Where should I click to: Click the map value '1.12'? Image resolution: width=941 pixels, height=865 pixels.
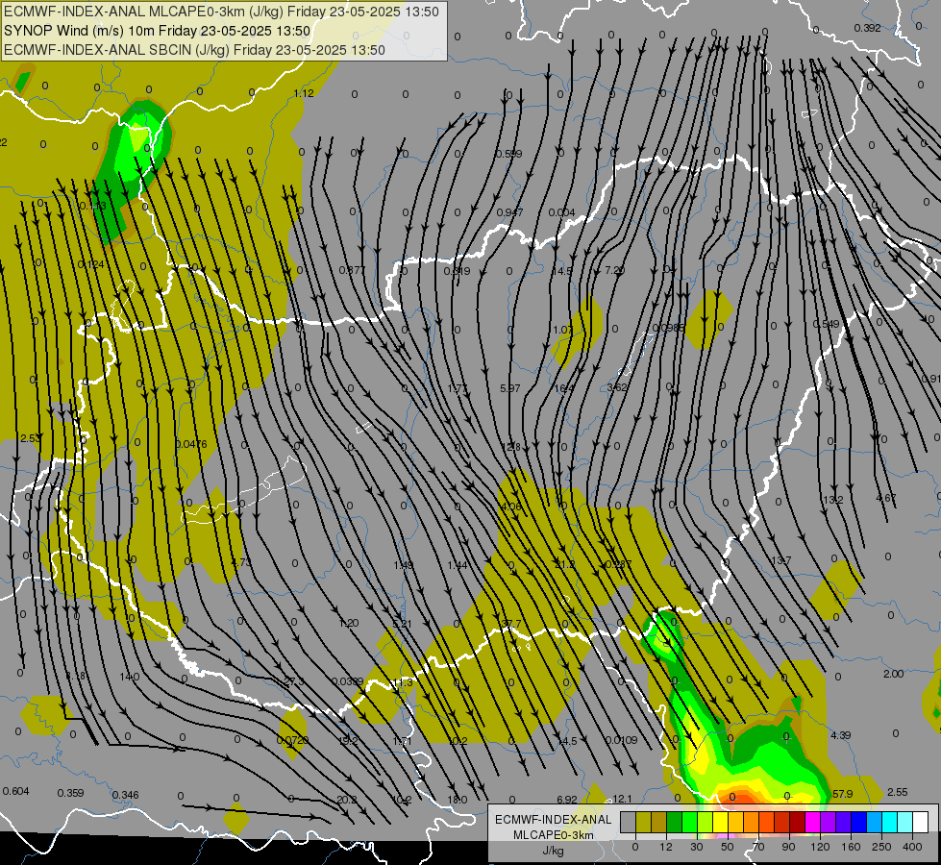(x=304, y=93)
